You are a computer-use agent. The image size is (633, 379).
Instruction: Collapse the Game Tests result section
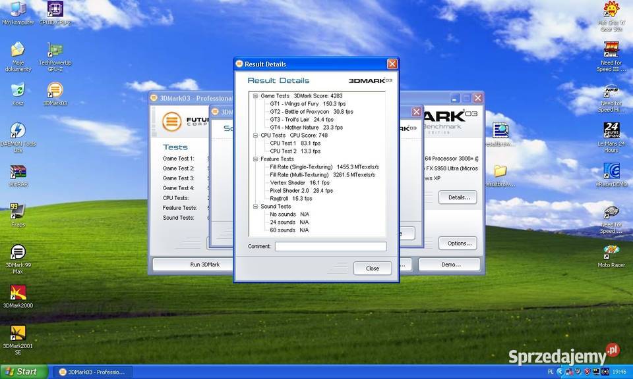click(x=255, y=95)
